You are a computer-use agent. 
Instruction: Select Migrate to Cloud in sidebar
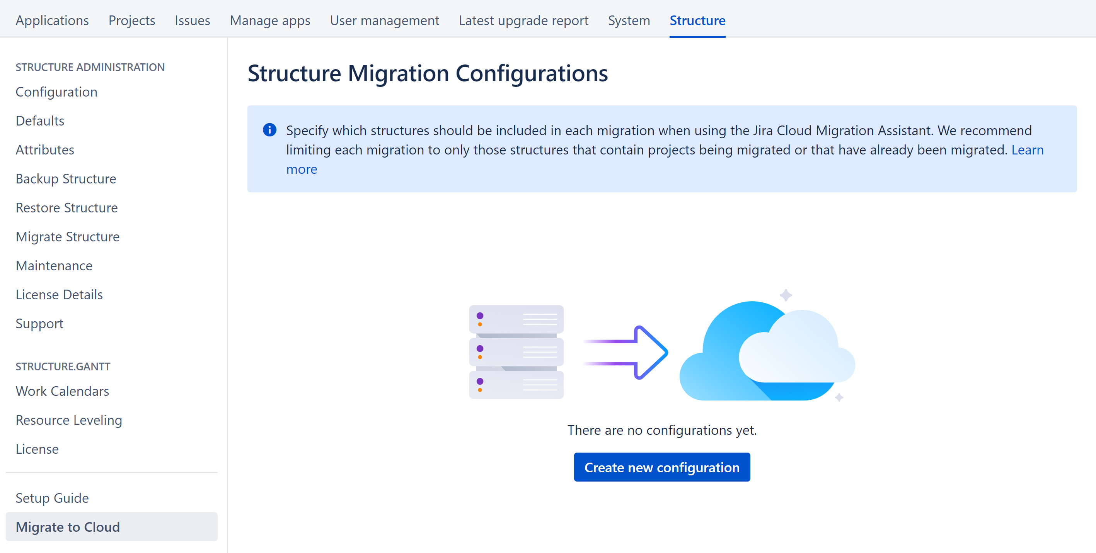111,526
